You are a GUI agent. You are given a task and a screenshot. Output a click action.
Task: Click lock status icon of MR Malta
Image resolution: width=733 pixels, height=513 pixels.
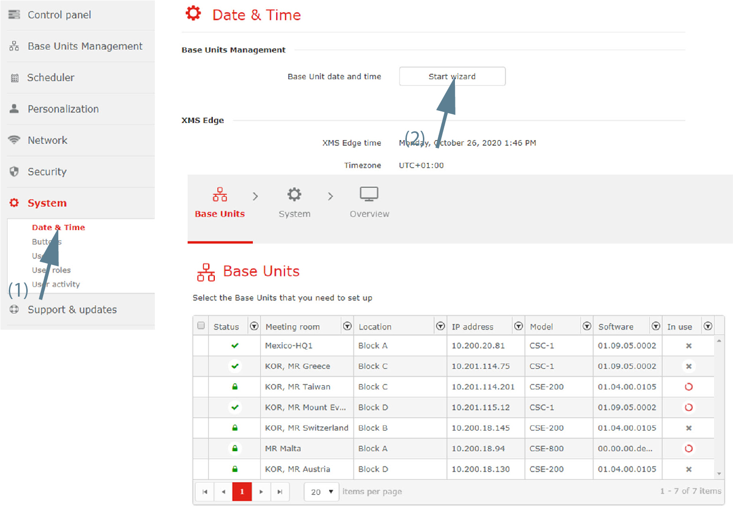(x=235, y=448)
